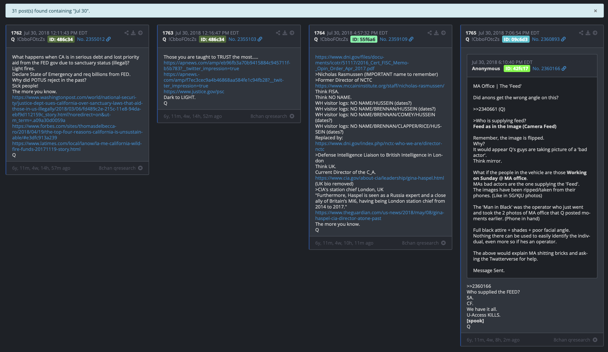Download post 1764
The width and height of the screenshot is (608, 352).
[436, 33]
